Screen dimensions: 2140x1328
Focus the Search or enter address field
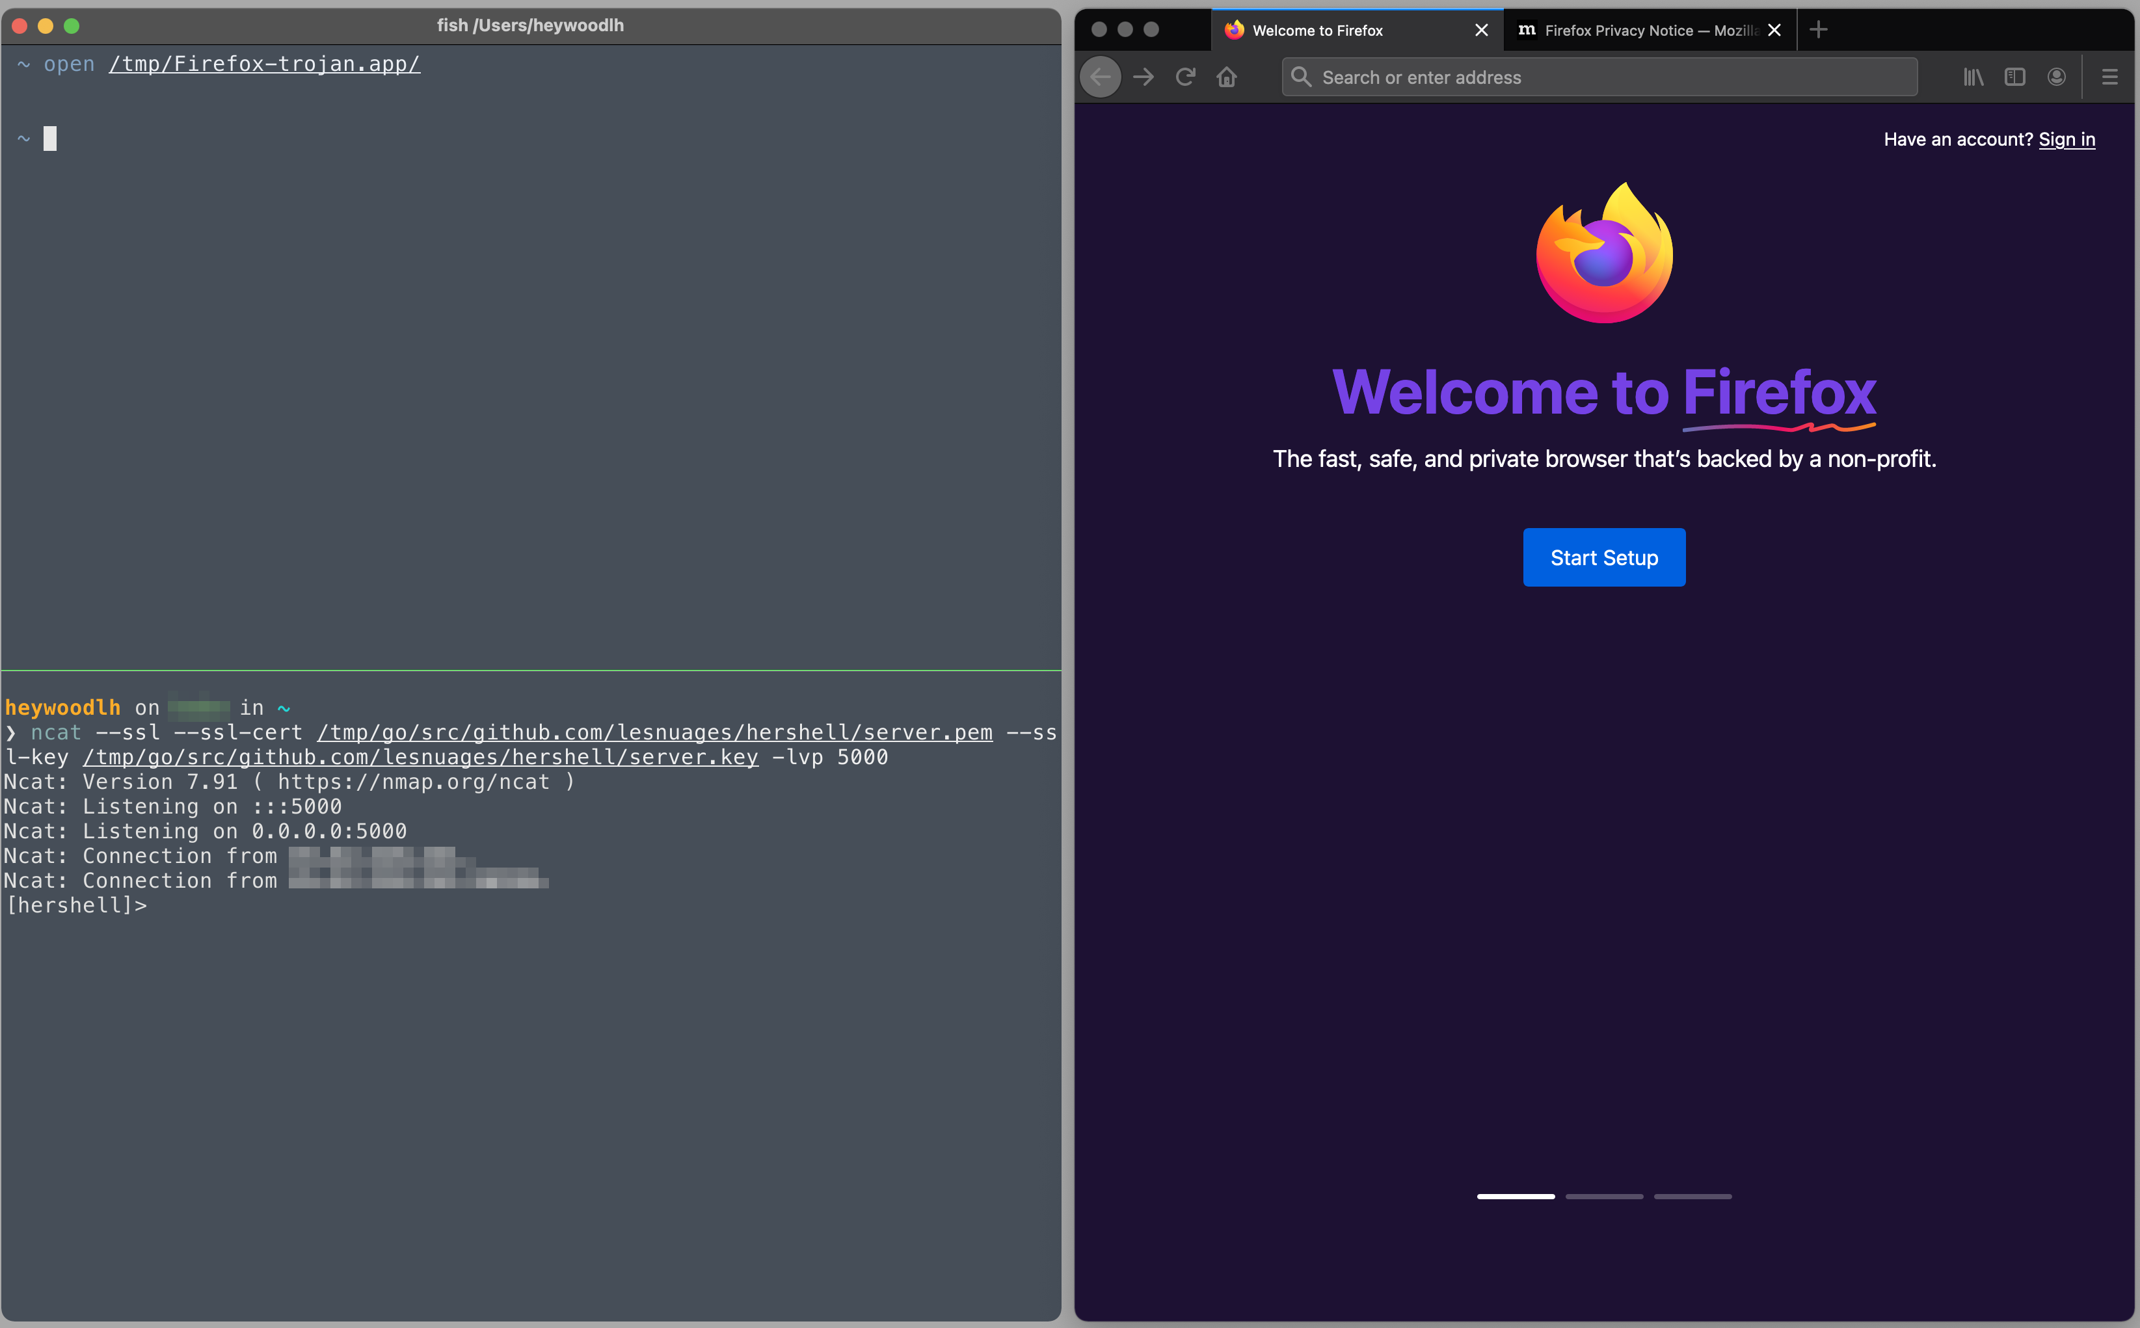pyautogui.click(x=1599, y=77)
